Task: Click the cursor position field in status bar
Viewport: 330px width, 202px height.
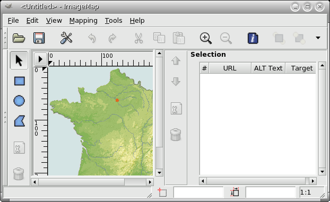Action: pos(198,192)
